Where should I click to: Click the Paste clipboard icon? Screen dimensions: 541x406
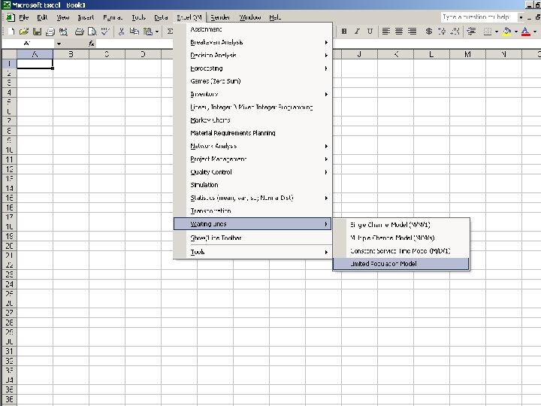pos(148,32)
